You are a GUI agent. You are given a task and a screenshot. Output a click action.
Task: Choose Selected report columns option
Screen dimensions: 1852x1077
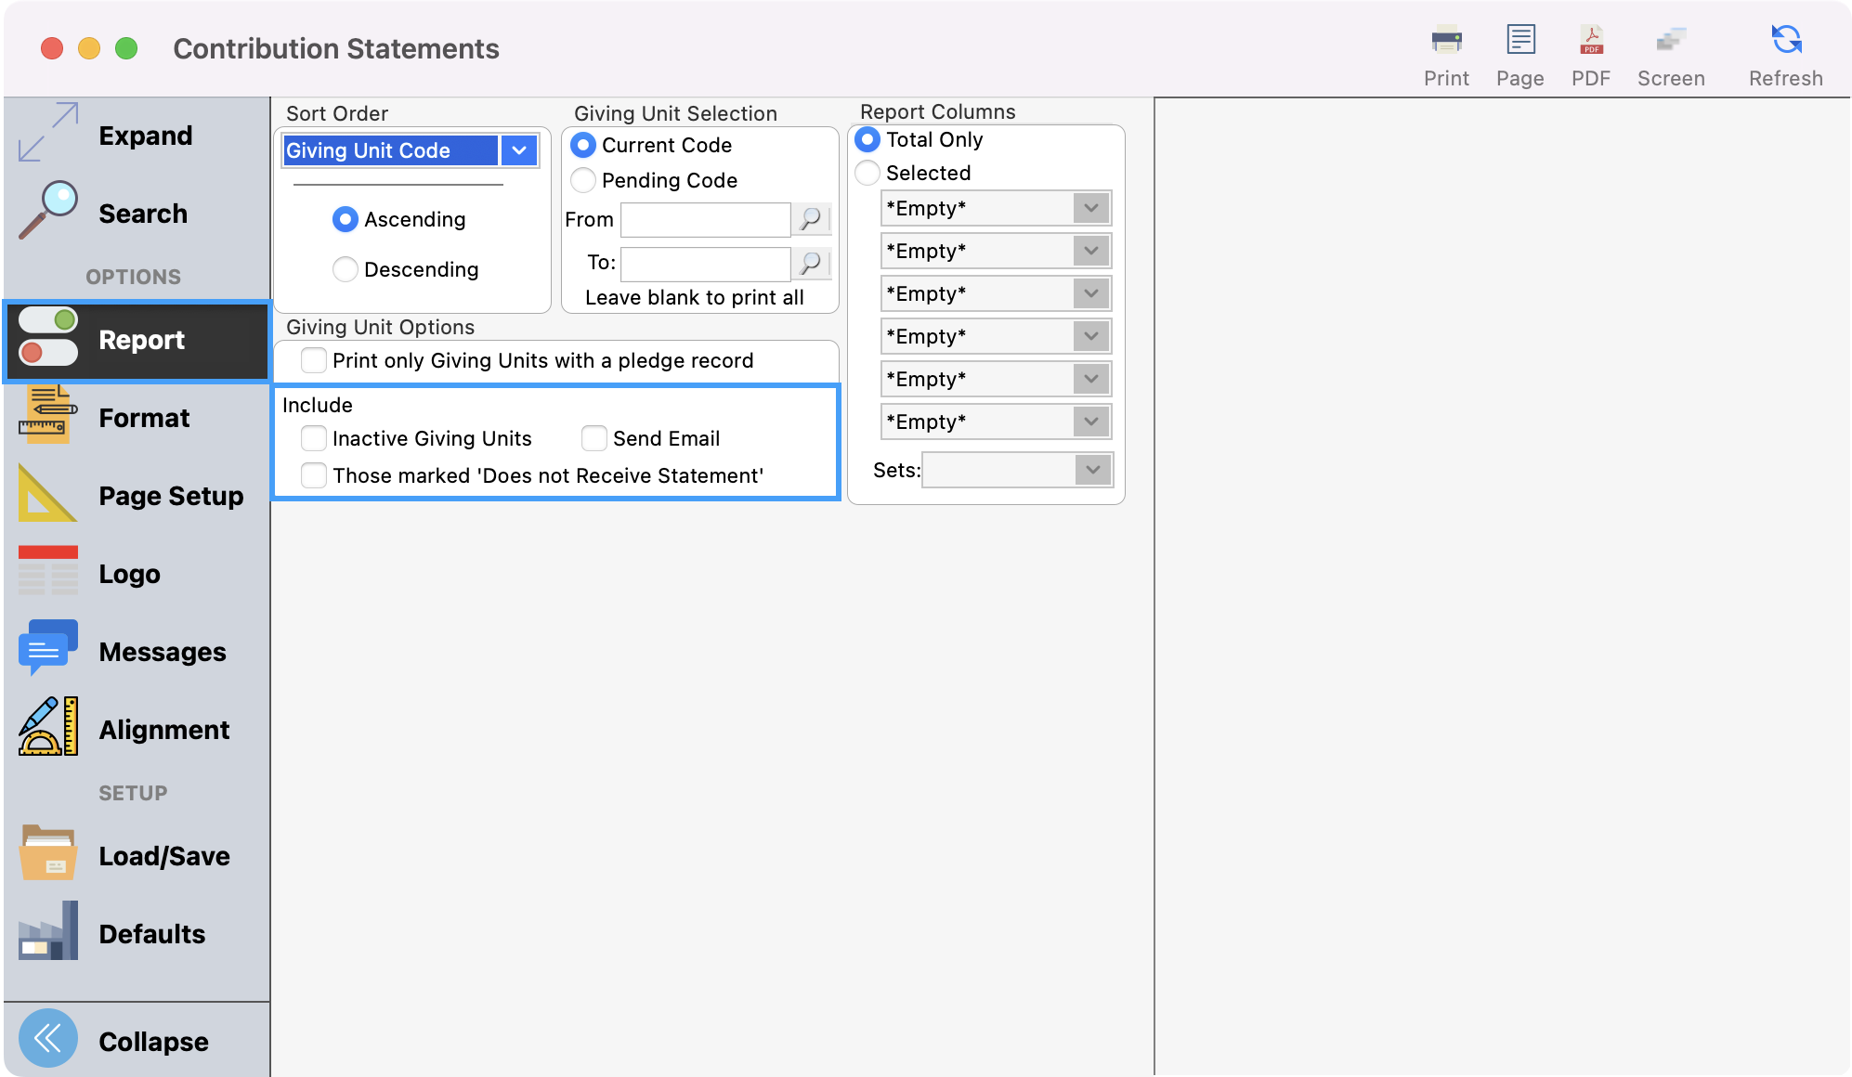click(867, 173)
